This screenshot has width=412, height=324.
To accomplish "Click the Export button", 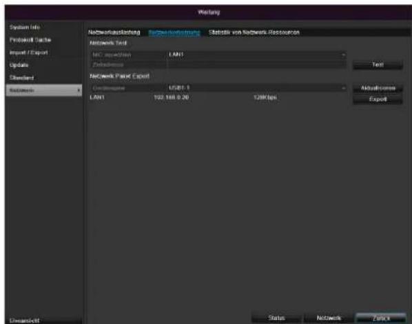I will click(x=378, y=99).
